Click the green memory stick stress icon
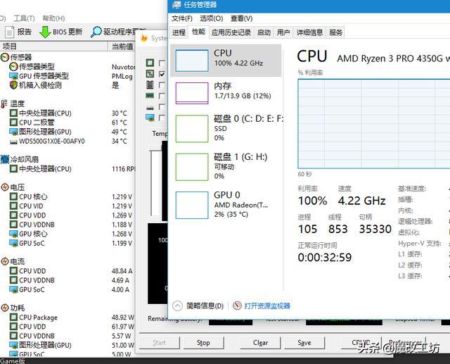This screenshot has width=450, height=364. (x=150, y=96)
